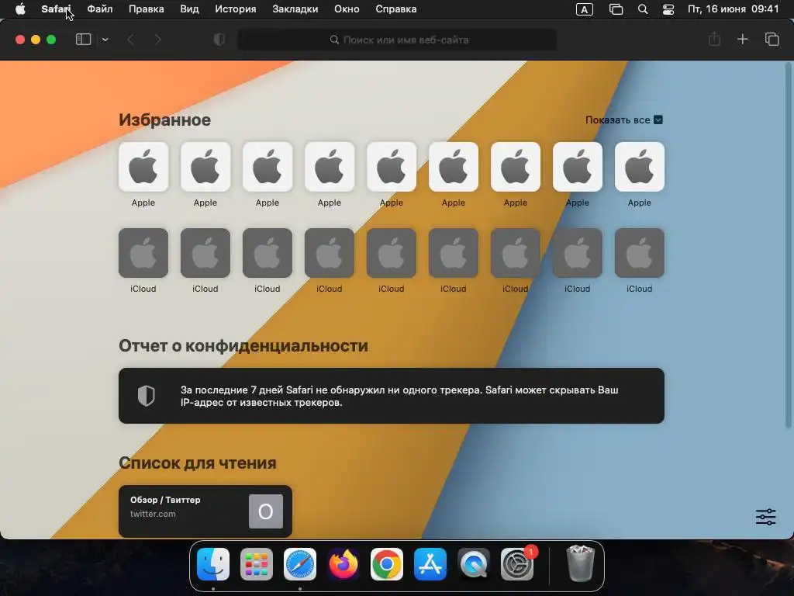Click the privacy shield icon in the toolbar
Viewport: 794px width, 596px height.
(219, 40)
